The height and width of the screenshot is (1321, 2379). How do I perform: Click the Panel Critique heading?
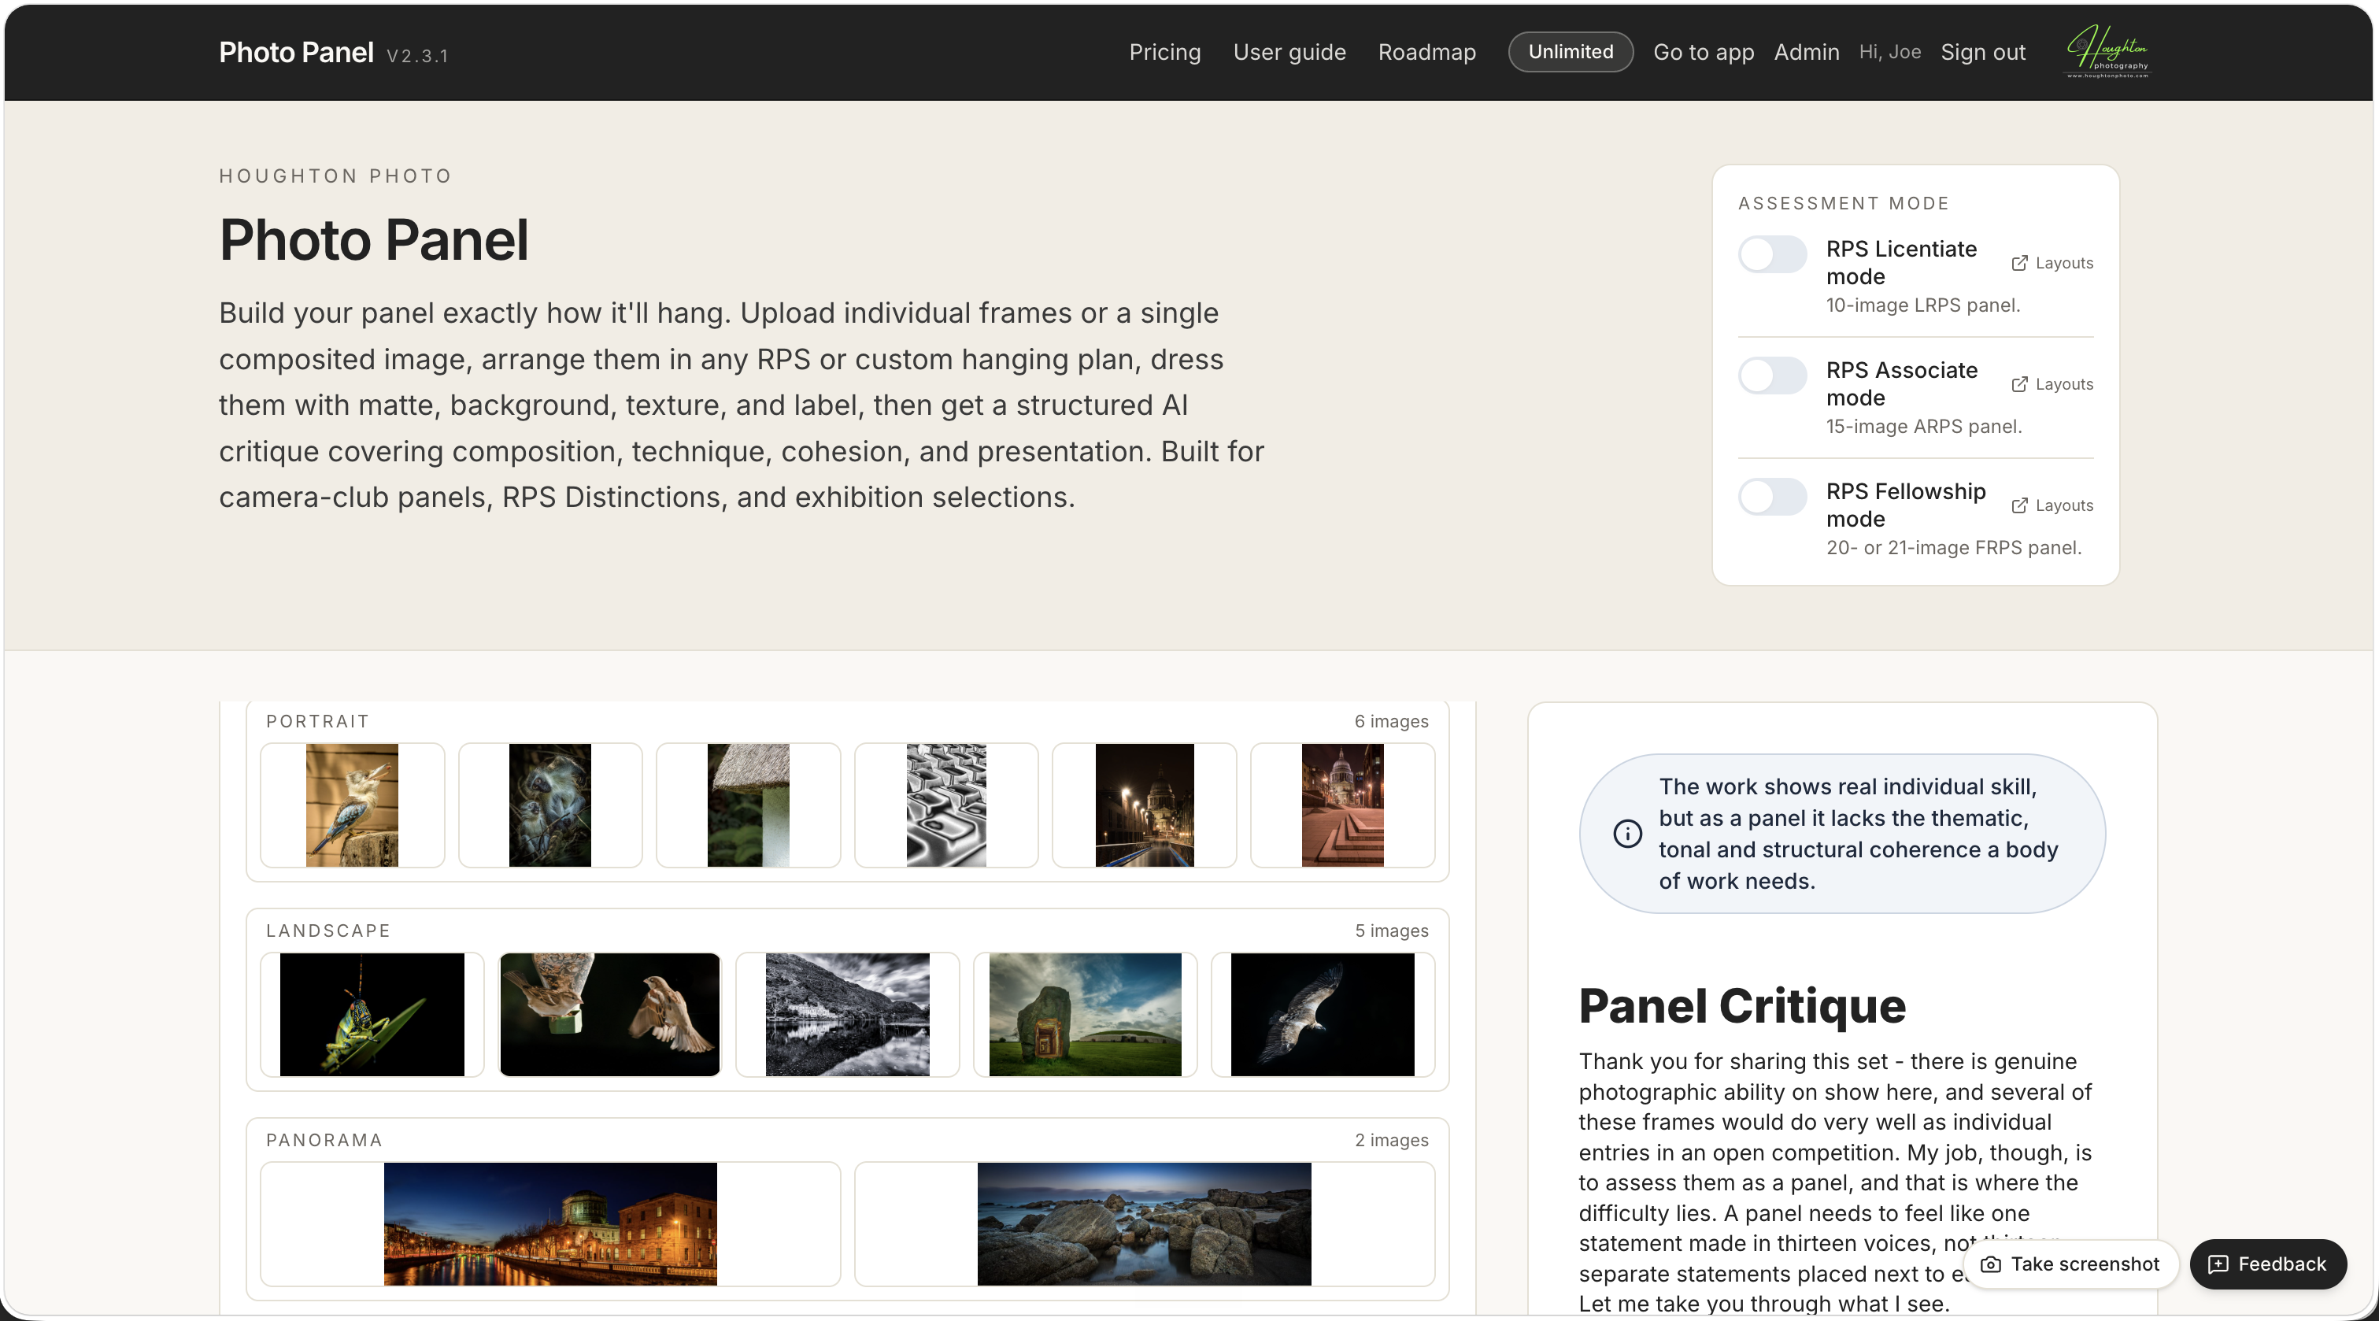[1742, 1005]
